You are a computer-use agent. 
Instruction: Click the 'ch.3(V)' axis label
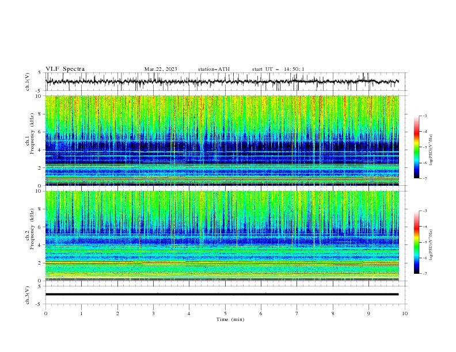pyautogui.click(x=28, y=295)
